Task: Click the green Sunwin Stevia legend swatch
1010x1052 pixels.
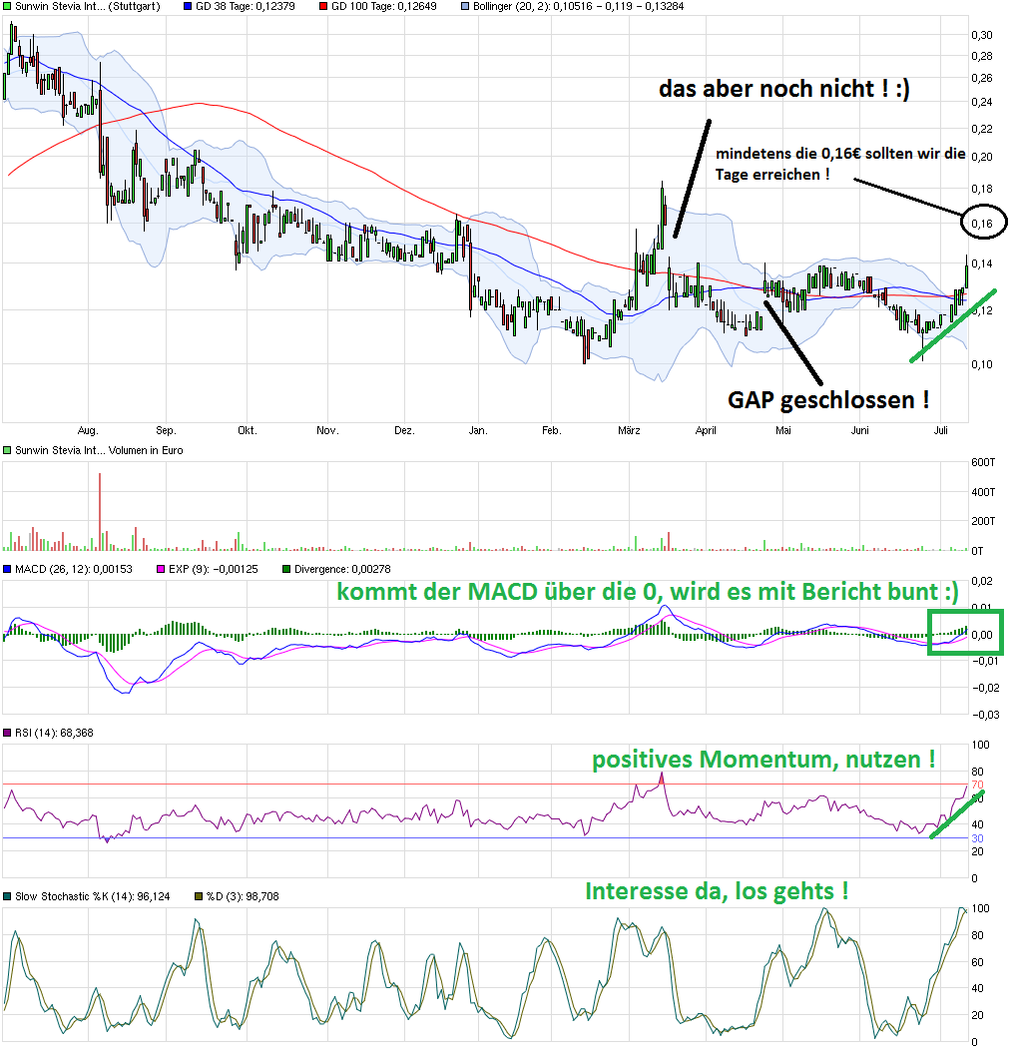Action: click(7, 6)
